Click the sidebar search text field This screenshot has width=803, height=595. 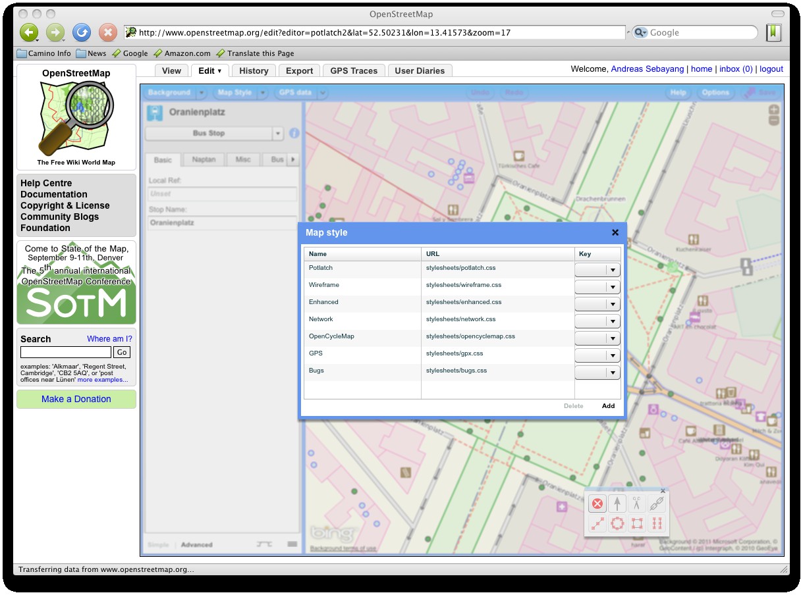(x=65, y=352)
